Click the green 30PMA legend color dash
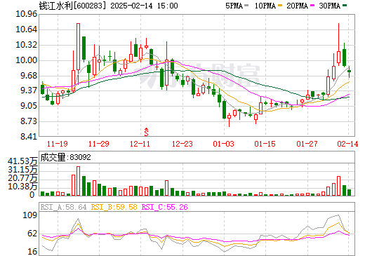Screen dimensions: 365x256 pos(345,6)
